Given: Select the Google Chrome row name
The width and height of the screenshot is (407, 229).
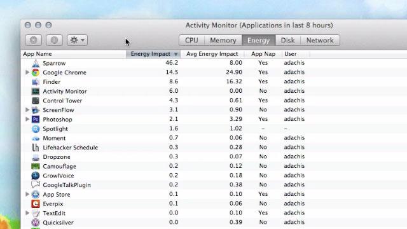Looking at the screenshot, I should (x=64, y=73).
